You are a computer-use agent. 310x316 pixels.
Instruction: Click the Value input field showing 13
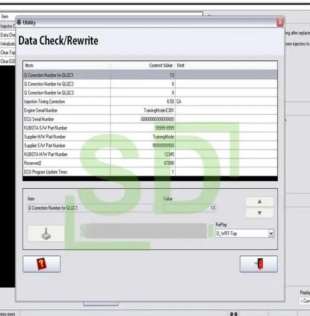pyautogui.click(x=190, y=208)
